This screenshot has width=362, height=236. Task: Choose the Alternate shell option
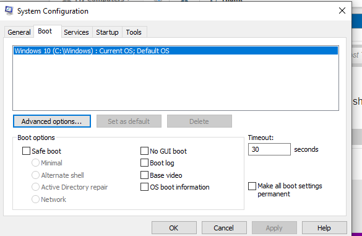pyautogui.click(x=35, y=175)
